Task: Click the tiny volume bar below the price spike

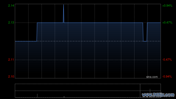Action: (x=64, y=97)
